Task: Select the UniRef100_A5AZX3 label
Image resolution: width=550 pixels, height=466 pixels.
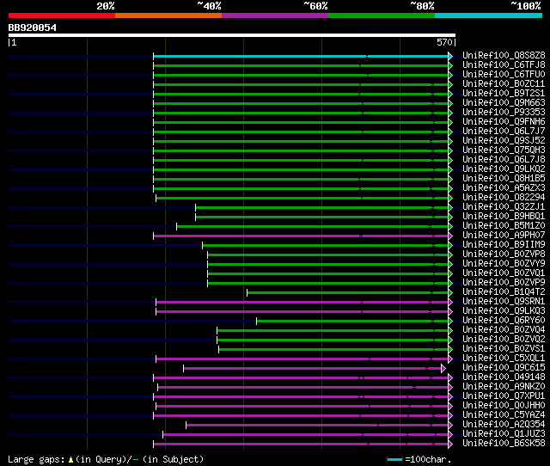Action: (x=504, y=188)
